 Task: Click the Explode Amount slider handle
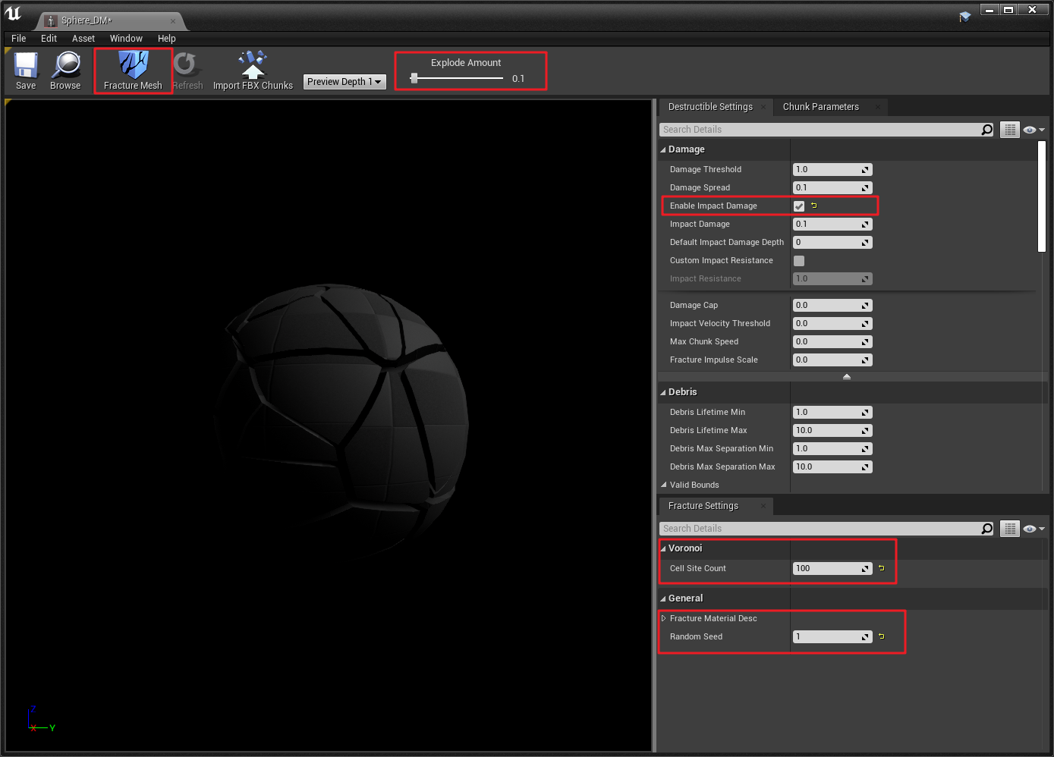pyautogui.click(x=414, y=78)
